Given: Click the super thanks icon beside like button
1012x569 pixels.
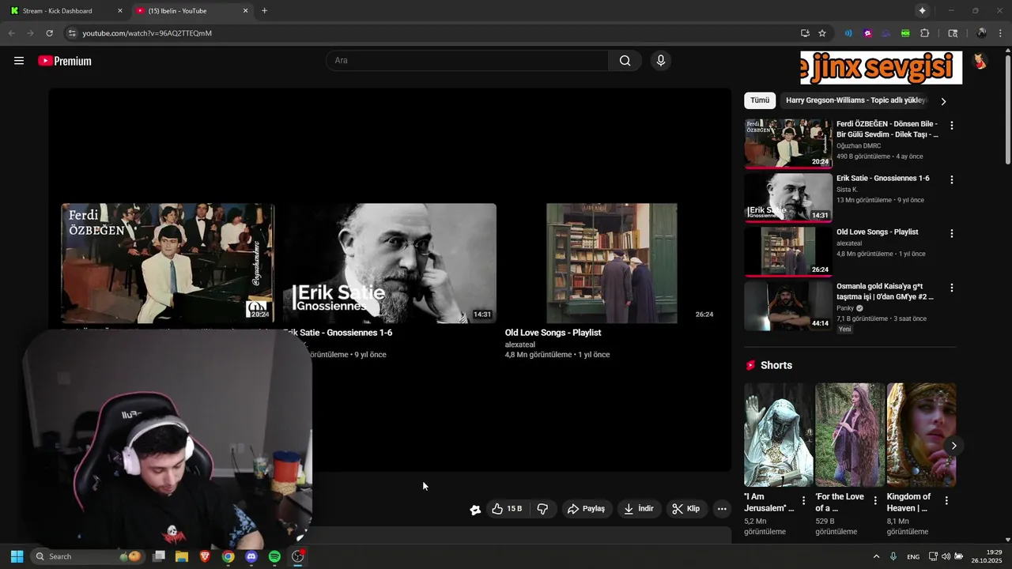Looking at the screenshot, I should point(475,510).
